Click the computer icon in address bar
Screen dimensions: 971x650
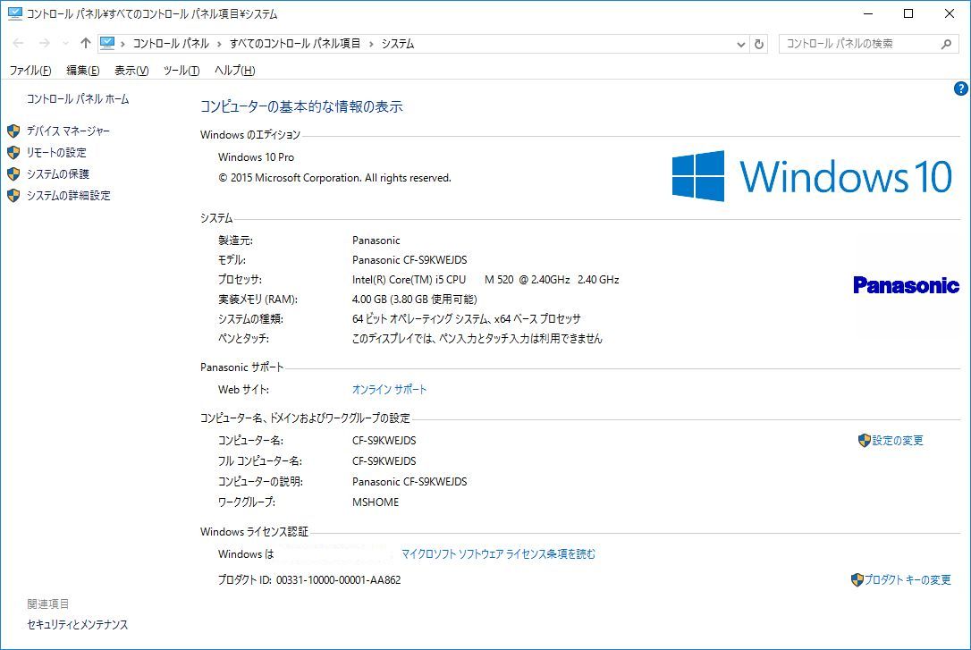(108, 43)
